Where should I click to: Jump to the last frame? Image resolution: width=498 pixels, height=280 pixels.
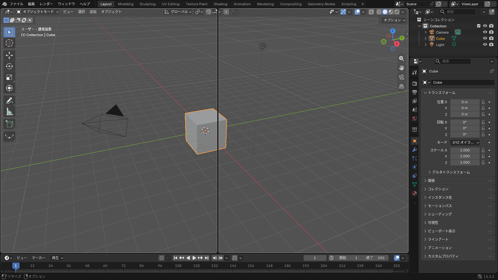(206, 258)
